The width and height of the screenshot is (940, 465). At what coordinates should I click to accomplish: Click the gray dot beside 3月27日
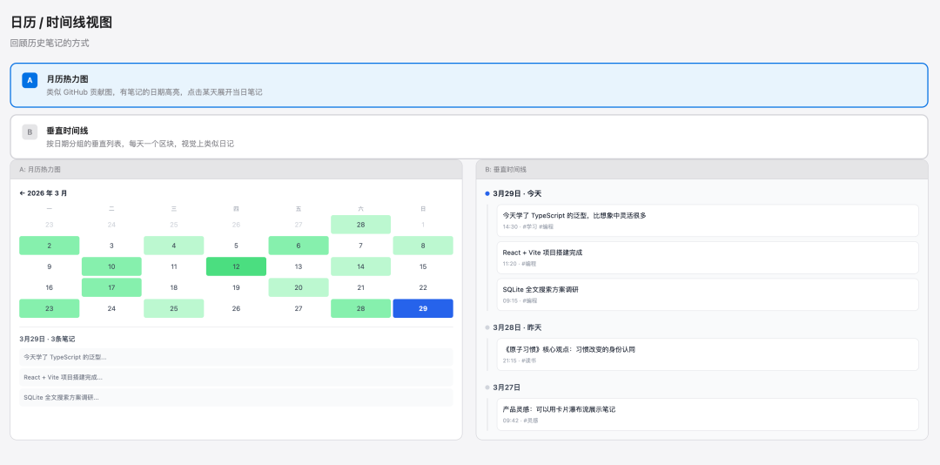(487, 387)
